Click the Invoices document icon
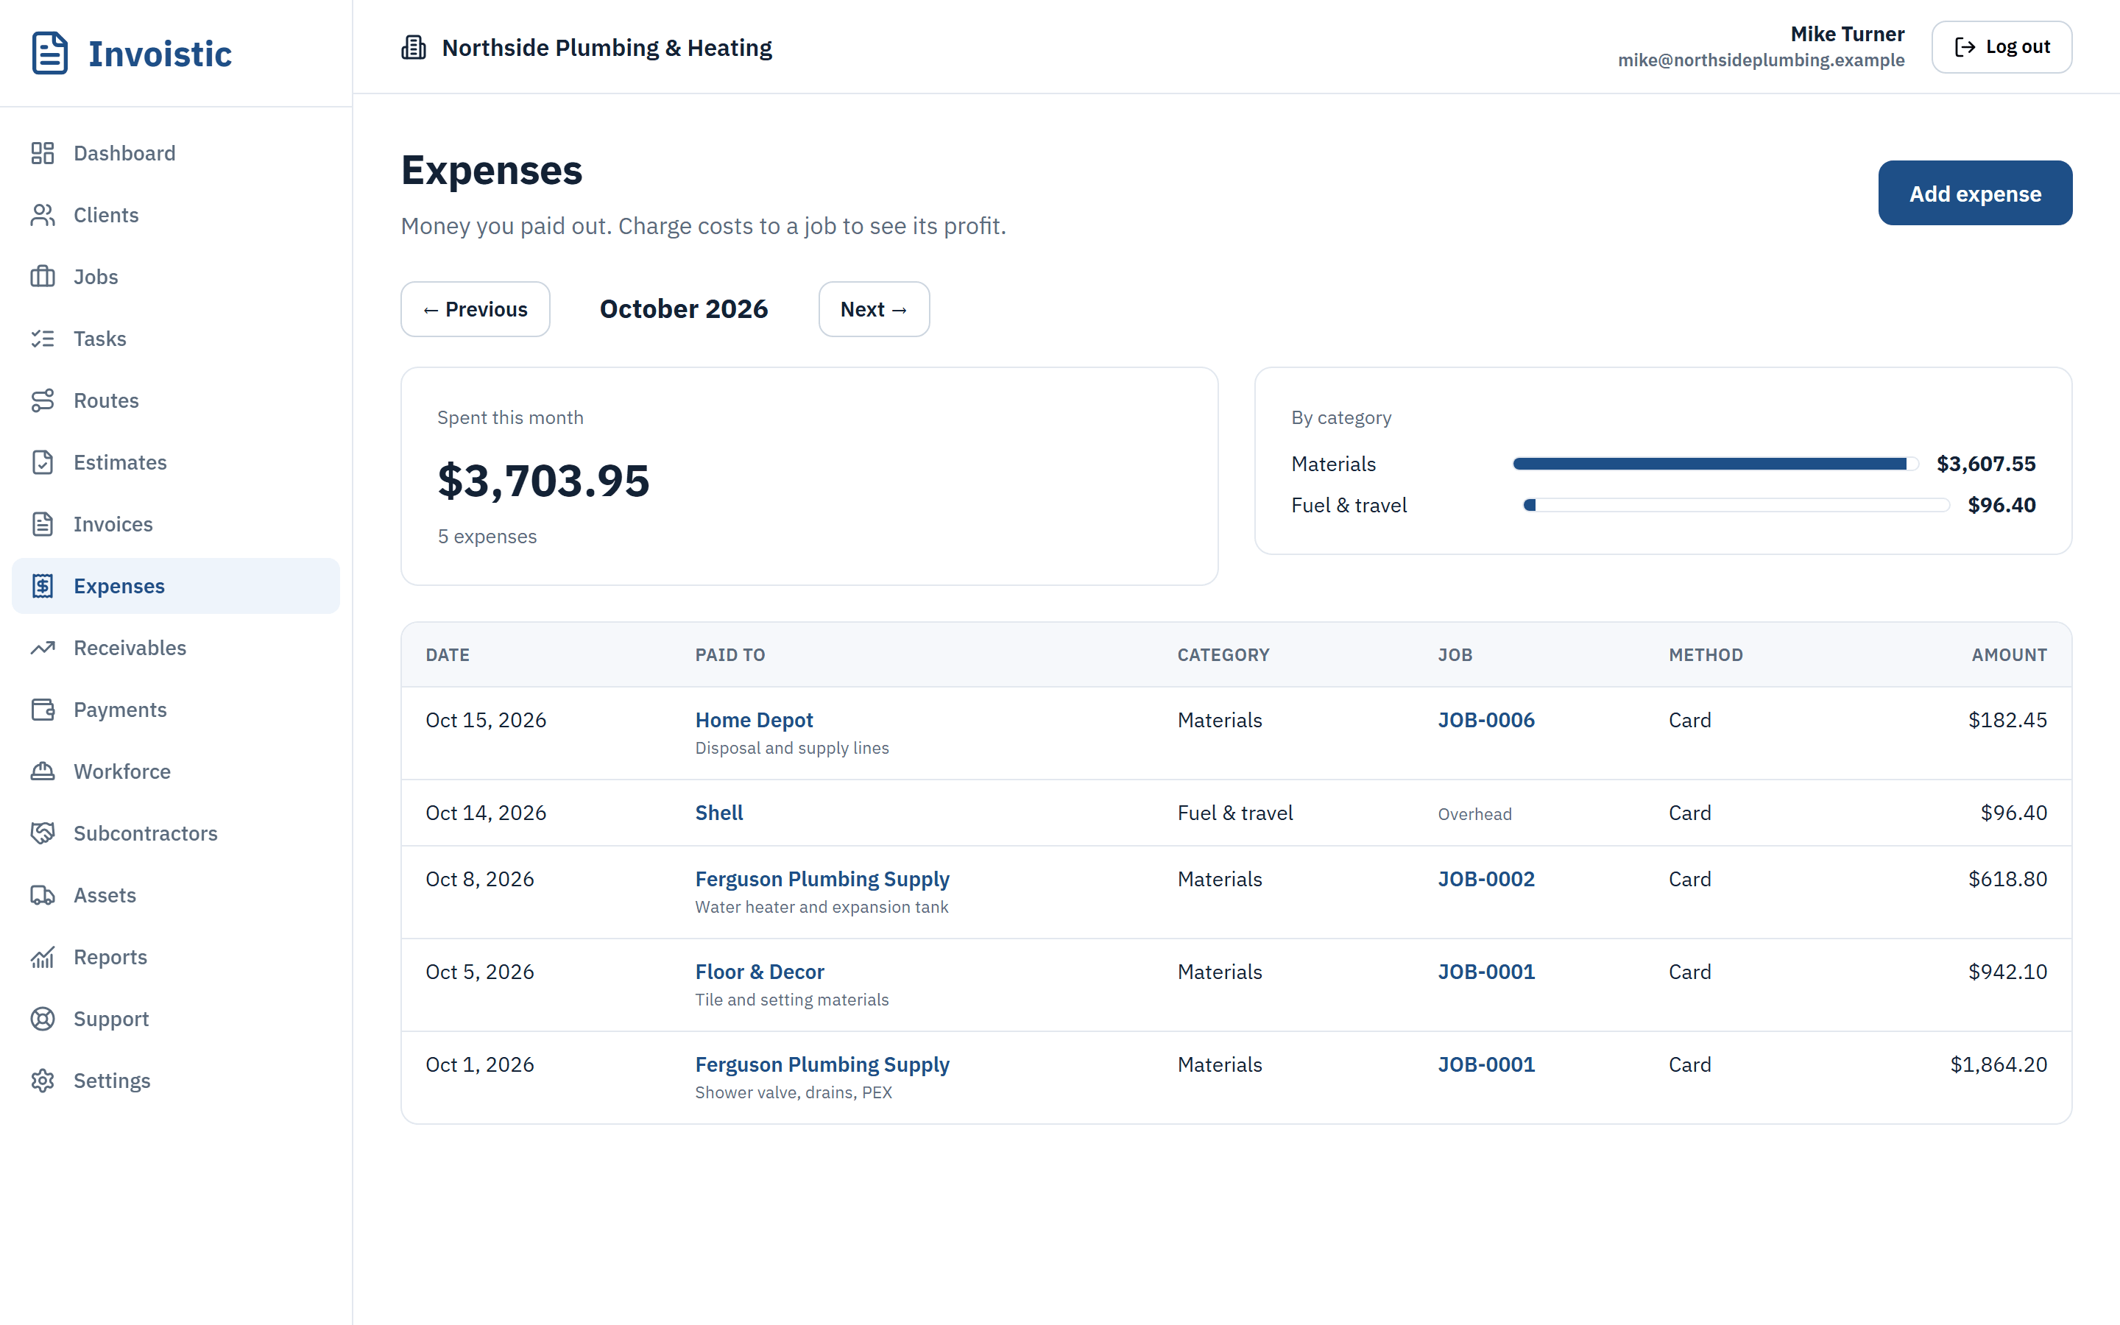The height and width of the screenshot is (1325, 2120). [x=43, y=524]
